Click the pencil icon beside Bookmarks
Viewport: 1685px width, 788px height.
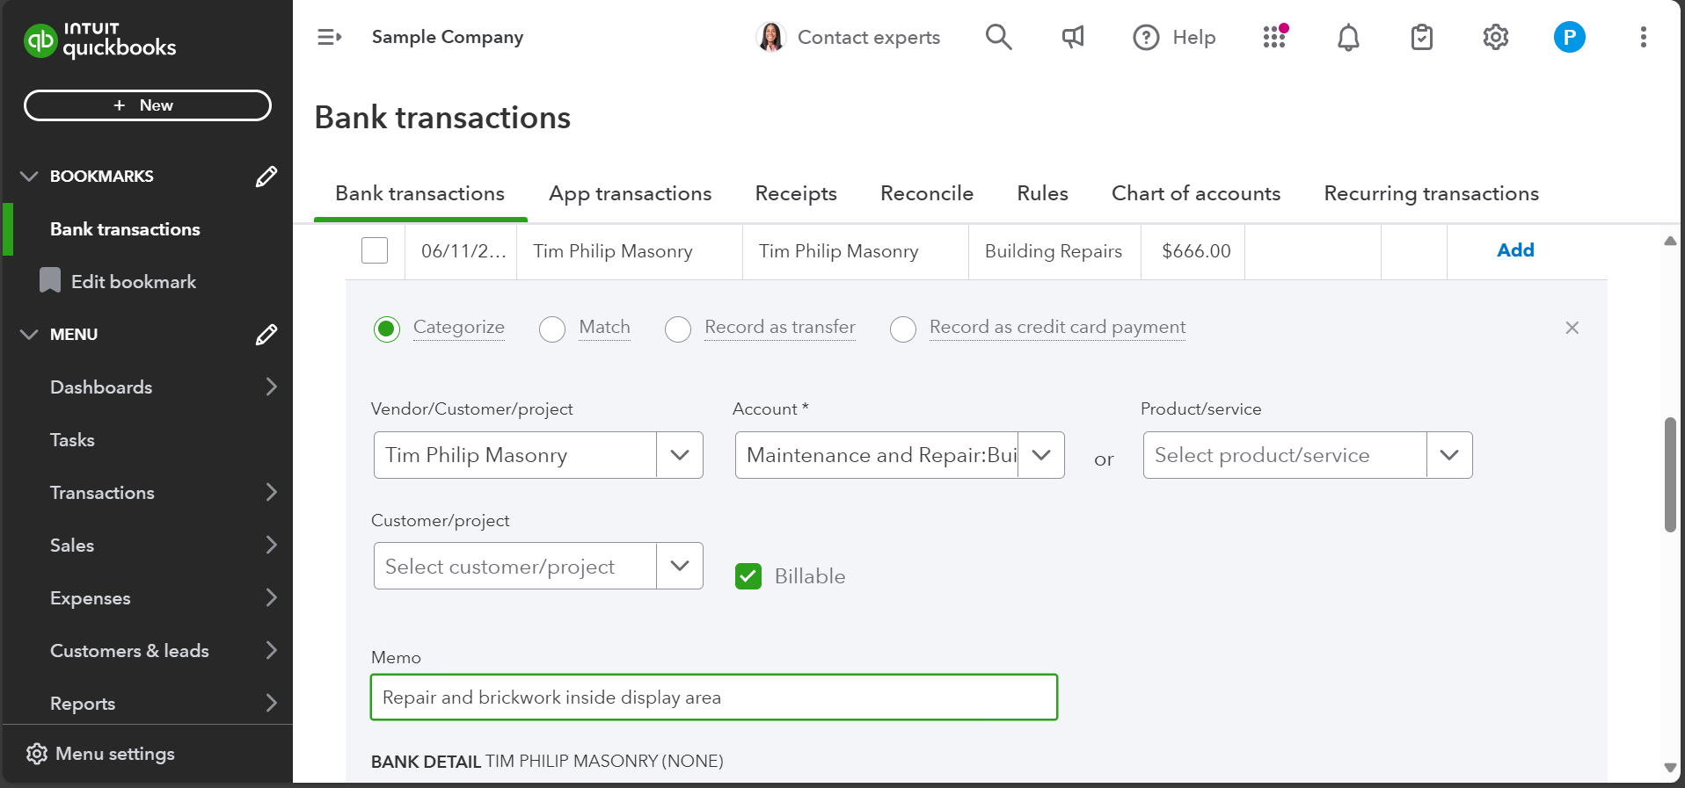pyautogui.click(x=266, y=177)
